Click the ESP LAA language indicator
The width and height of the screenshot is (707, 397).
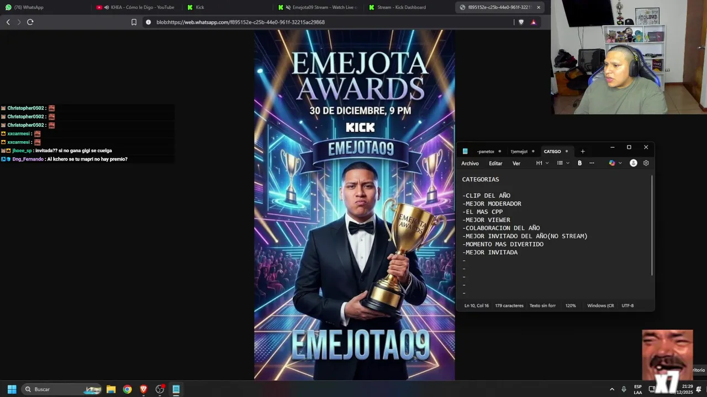coord(638,389)
